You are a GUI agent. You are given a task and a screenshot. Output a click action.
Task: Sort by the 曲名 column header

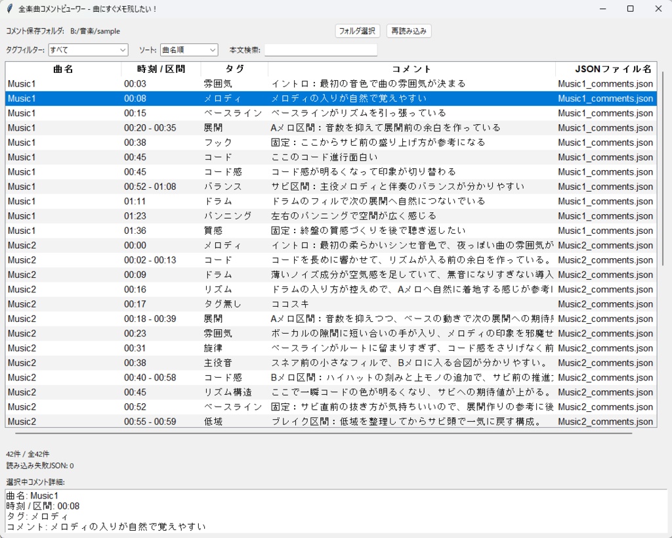[64, 69]
